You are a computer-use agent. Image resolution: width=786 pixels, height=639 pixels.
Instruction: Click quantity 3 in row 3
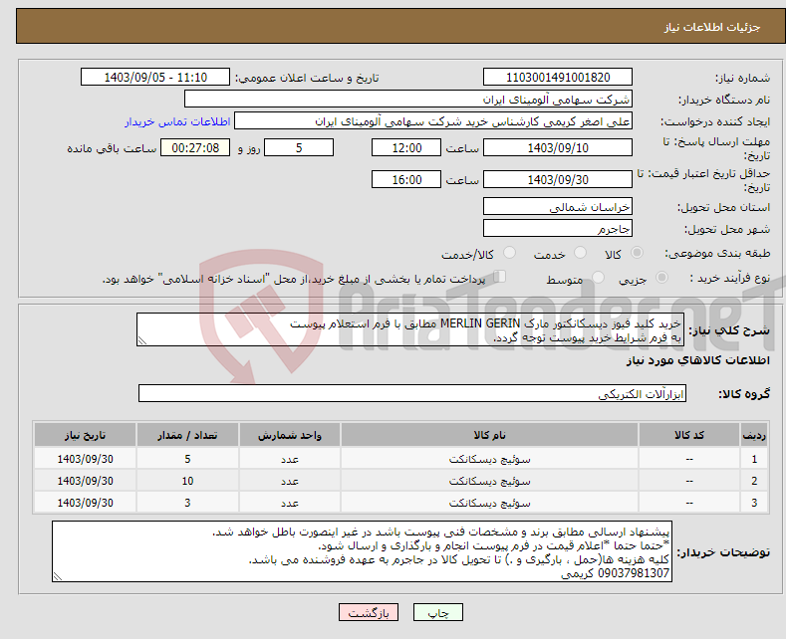click(x=187, y=503)
